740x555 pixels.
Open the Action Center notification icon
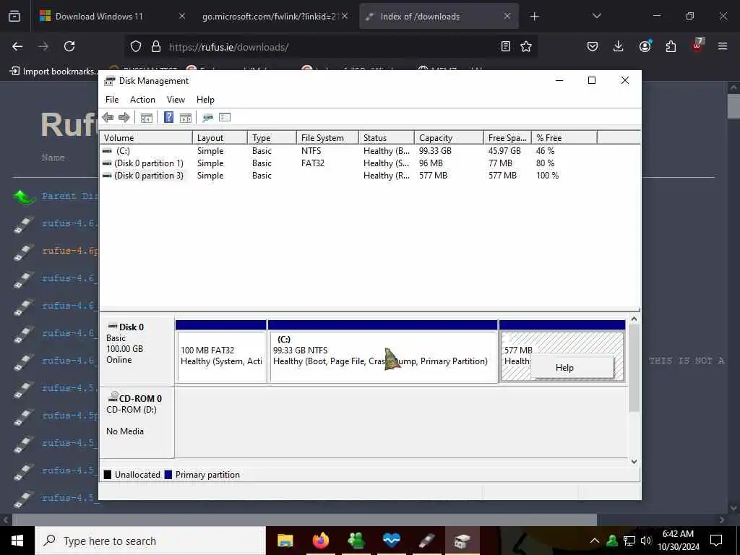click(x=716, y=541)
